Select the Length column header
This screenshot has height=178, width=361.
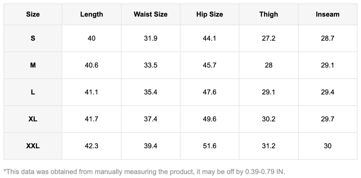pos(92,14)
